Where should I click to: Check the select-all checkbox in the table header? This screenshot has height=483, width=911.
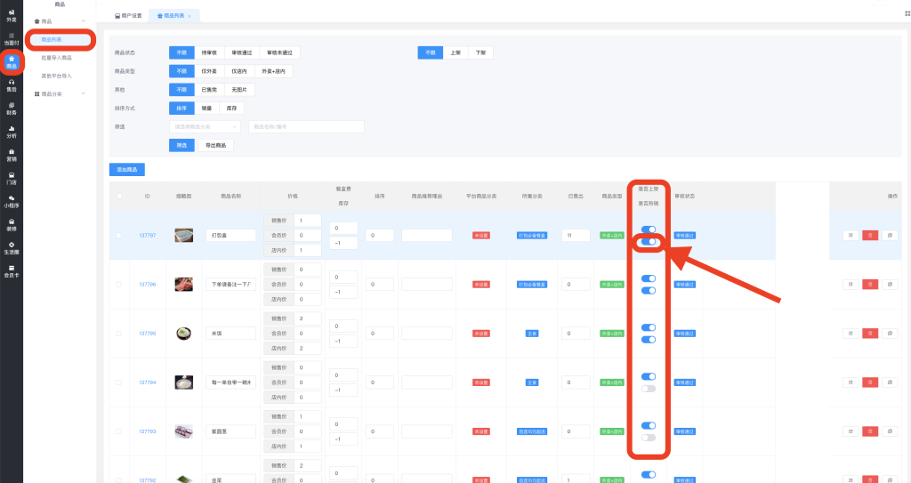coord(119,196)
